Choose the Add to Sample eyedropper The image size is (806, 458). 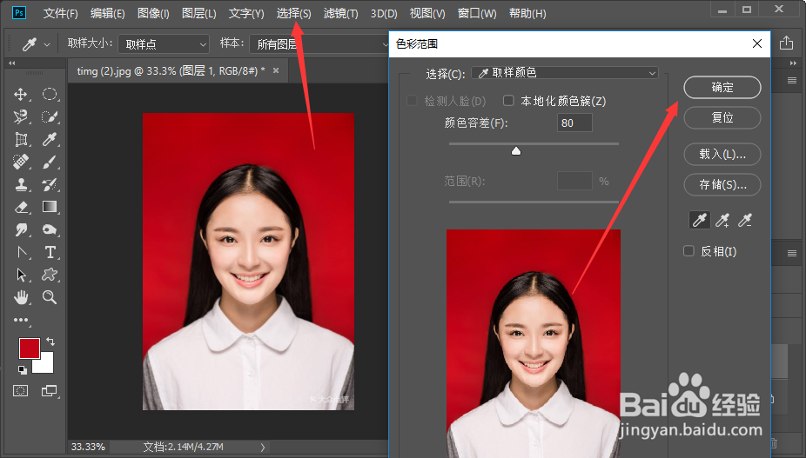[722, 220]
